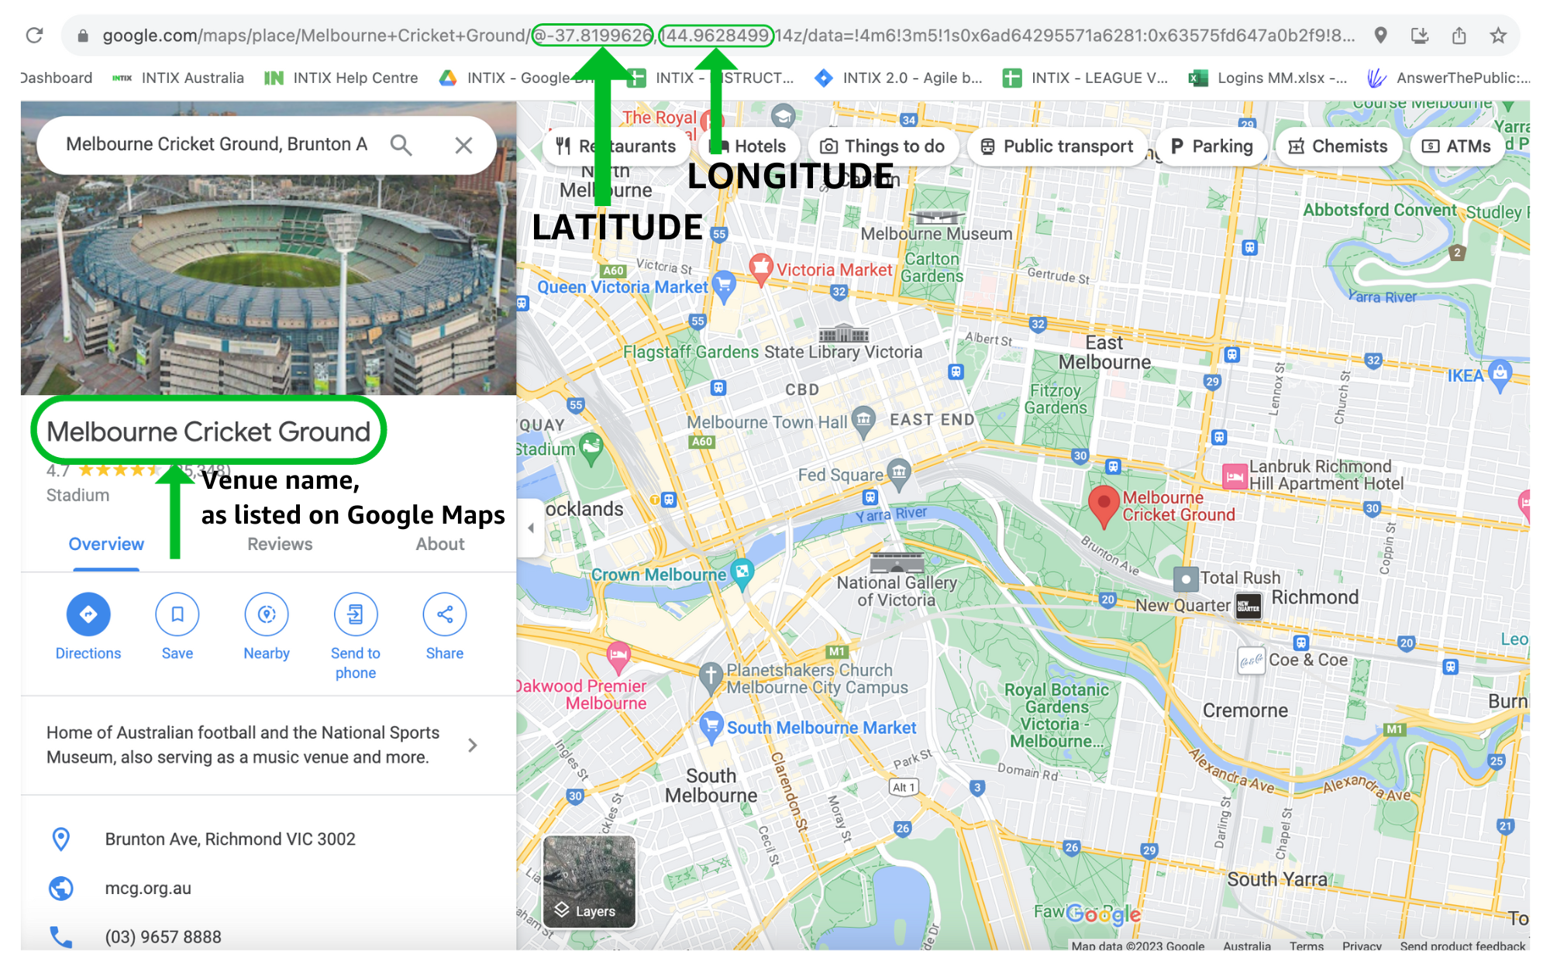Click the lock icon in the address bar

(83, 36)
